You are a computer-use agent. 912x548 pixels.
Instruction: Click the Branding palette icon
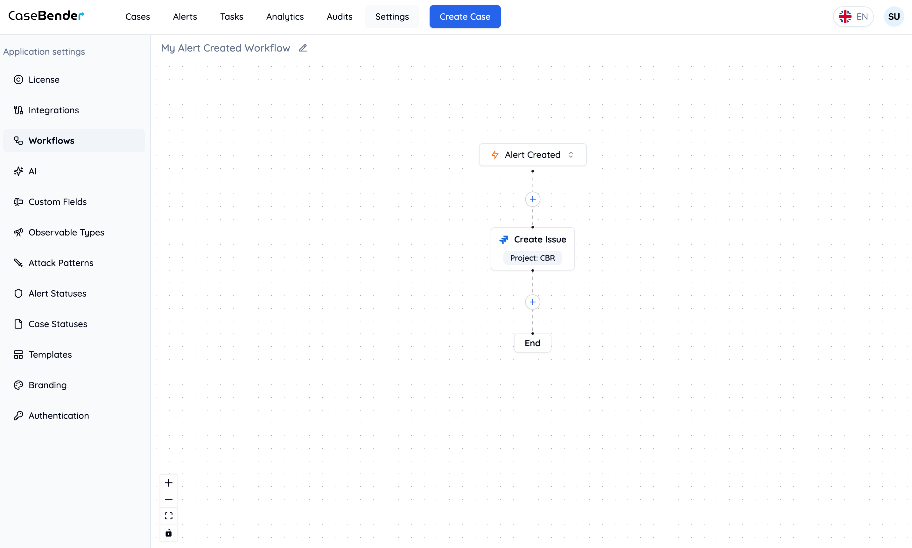[18, 385]
